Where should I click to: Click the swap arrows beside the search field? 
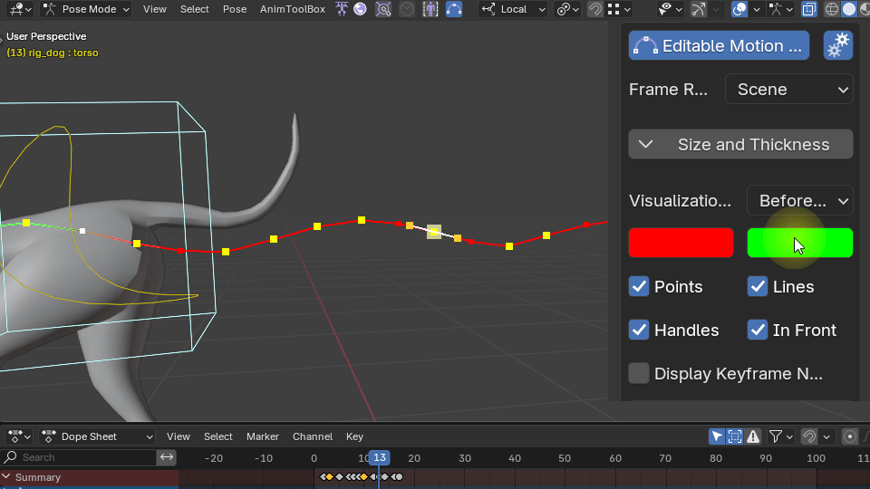point(167,457)
